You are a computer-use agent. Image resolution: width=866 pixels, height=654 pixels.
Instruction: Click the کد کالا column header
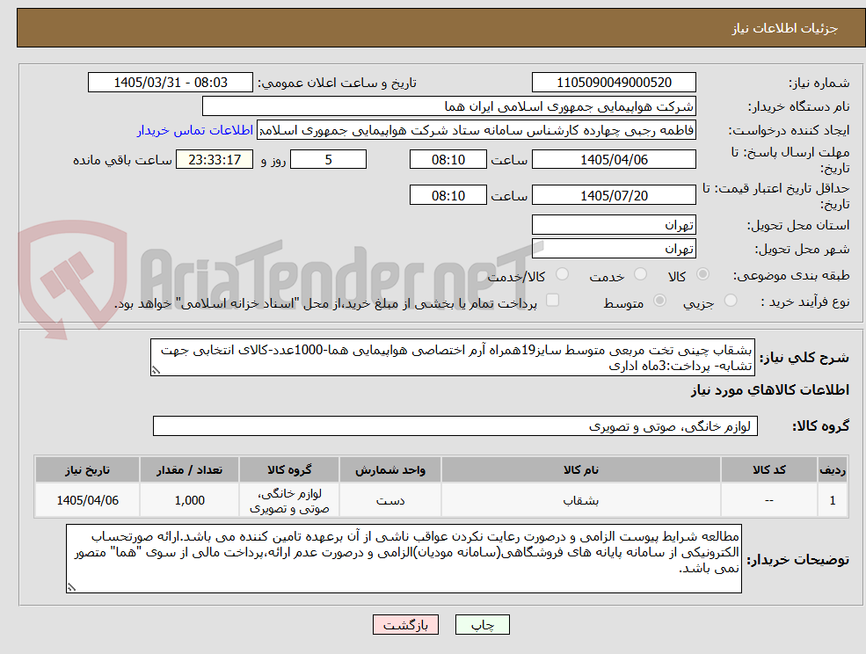pyautogui.click(x=768, y=470)
